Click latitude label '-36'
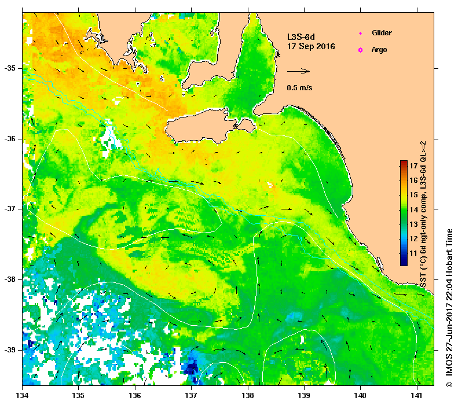The image size is (458, 405). pos(10,139)
